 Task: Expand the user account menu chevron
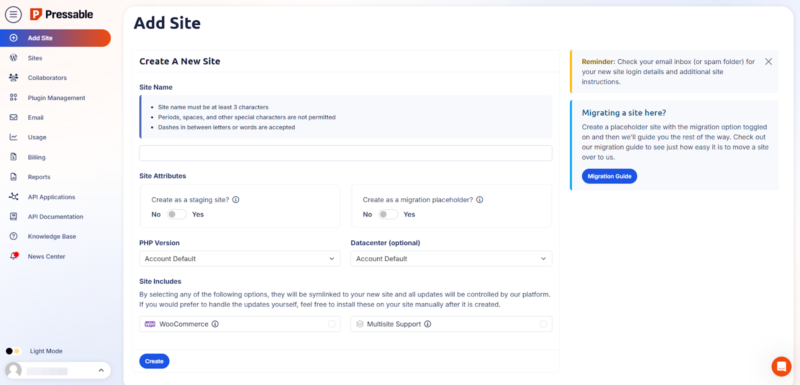[101, 370]
